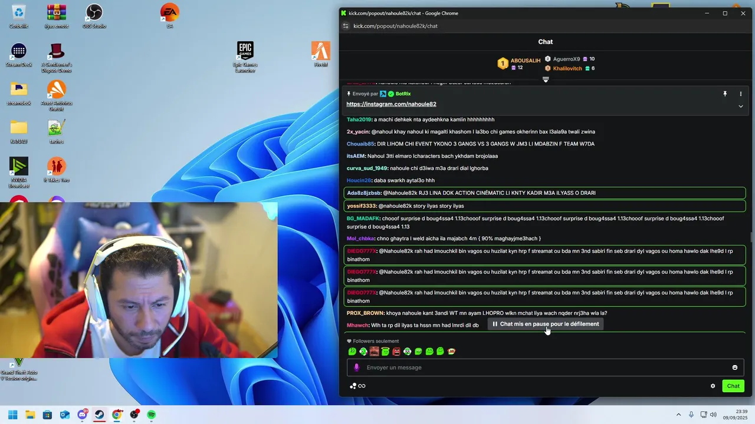Screen dimensions: 755x424
Task: Click username Chouaib85 in chat
Action: [360, 144]
